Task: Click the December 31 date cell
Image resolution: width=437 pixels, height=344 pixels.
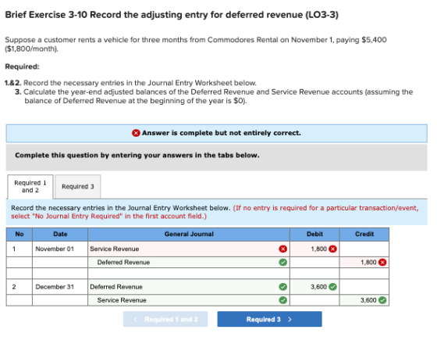Action: point(60,287)
